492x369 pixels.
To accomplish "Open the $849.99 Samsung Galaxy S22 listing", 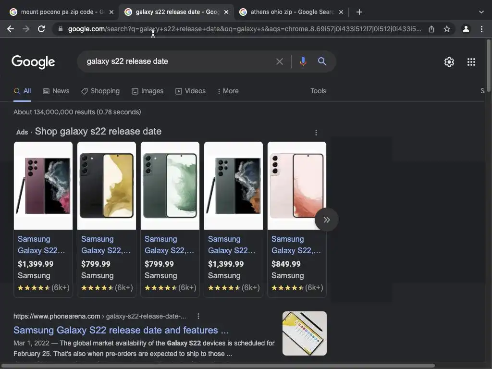I will click(x=296, y=245).
